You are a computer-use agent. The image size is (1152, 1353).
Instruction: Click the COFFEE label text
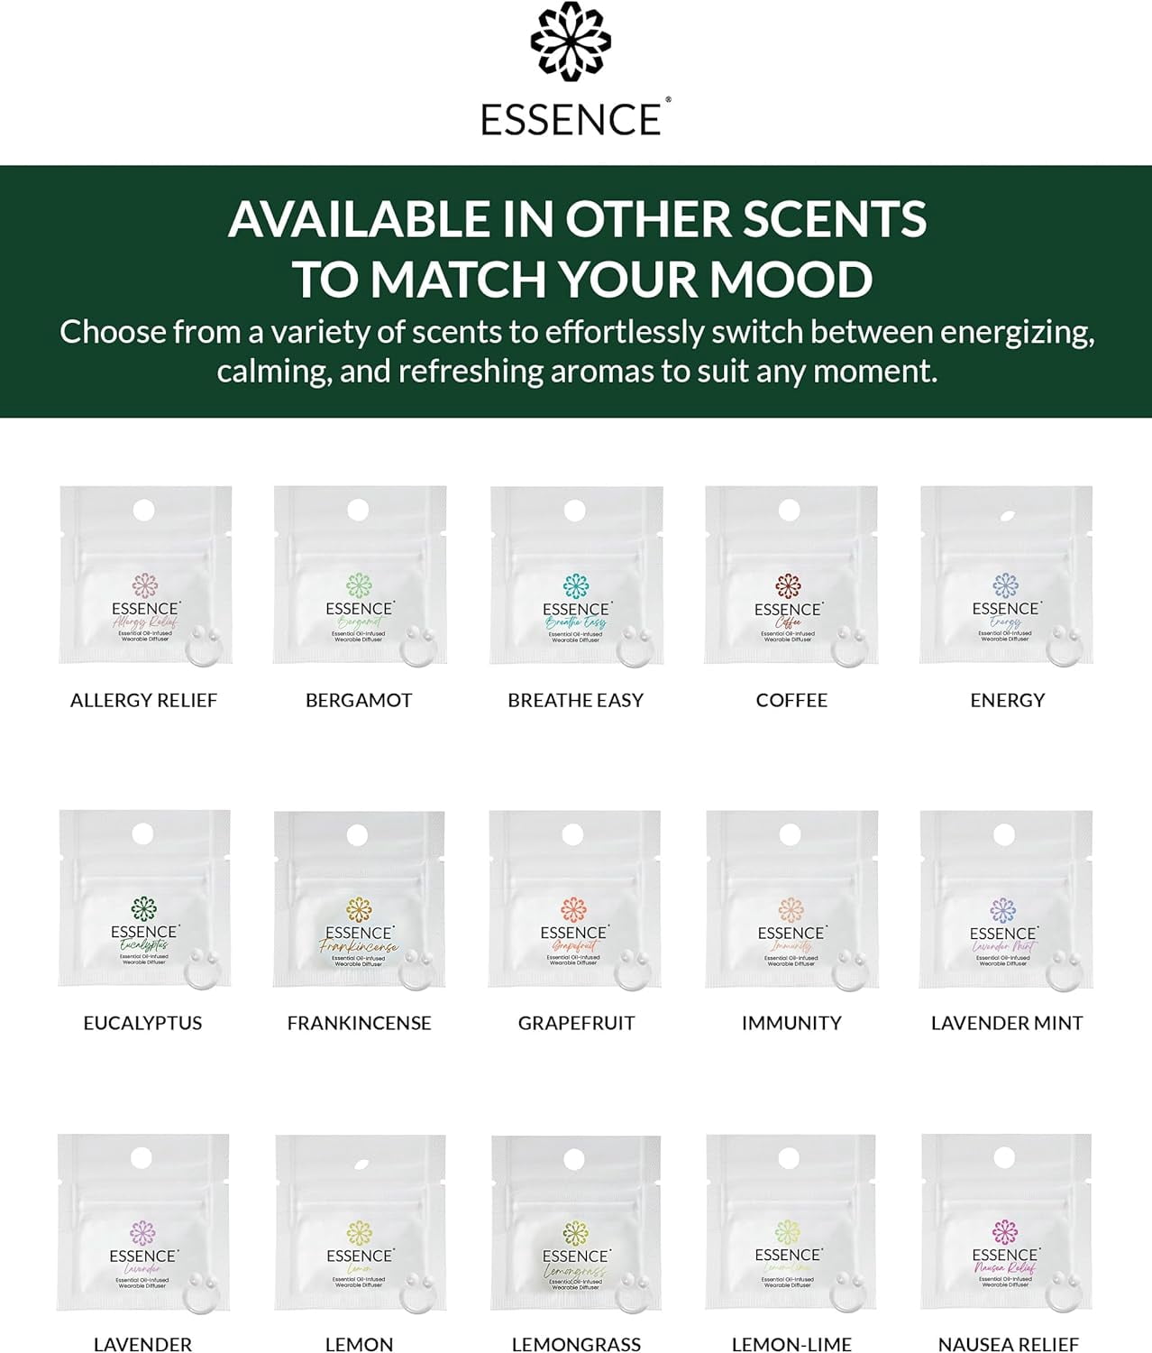(791, 700)
